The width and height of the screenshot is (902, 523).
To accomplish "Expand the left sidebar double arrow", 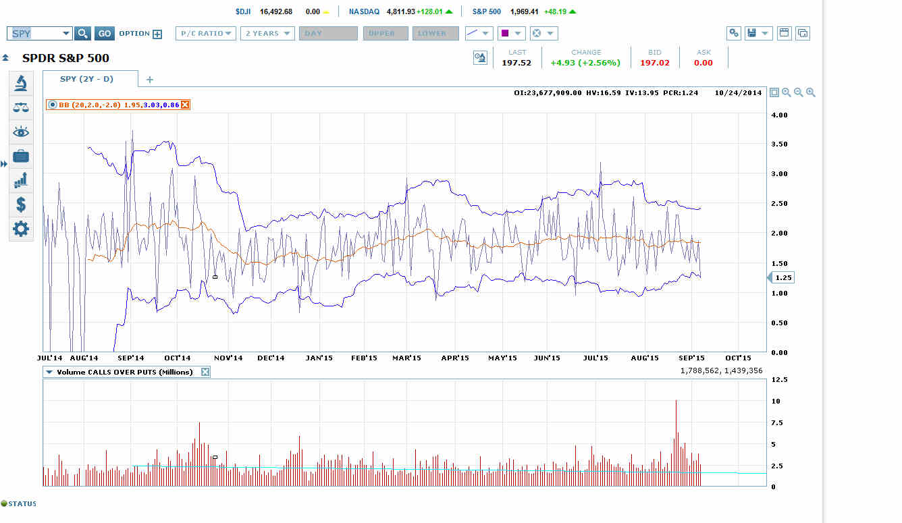I will coord(4,164).
